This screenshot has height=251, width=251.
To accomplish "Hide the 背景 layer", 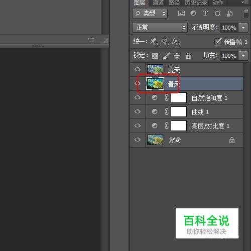I will [x=138, y=140].
